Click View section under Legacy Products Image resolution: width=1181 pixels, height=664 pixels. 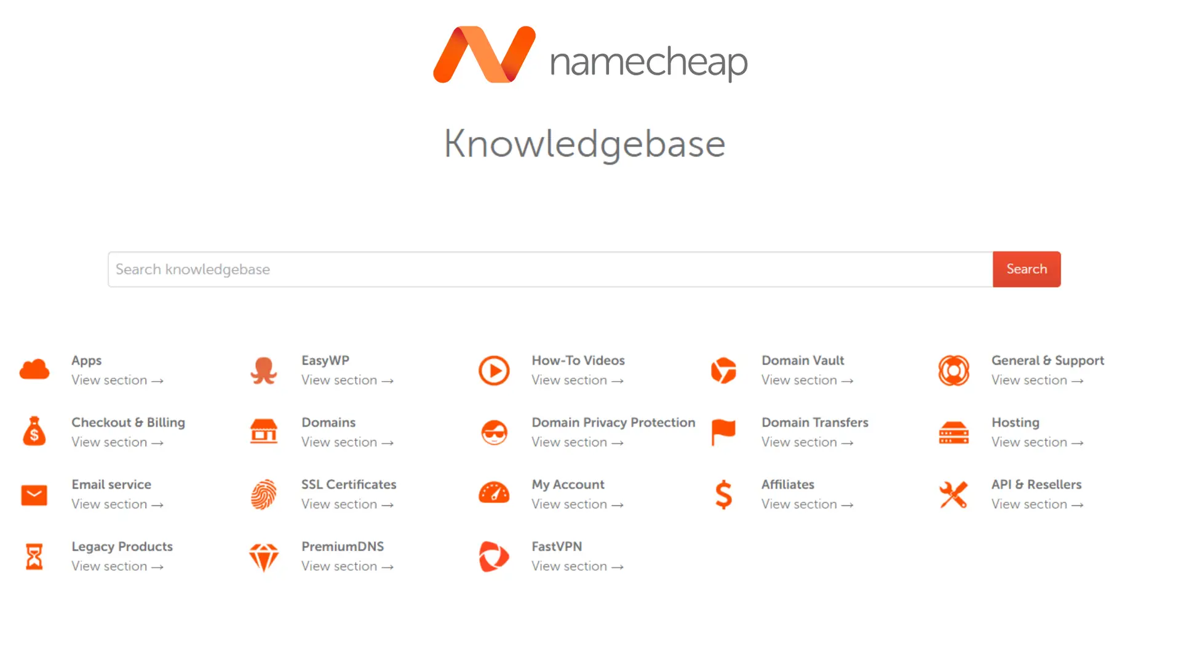tap(117, 566)
